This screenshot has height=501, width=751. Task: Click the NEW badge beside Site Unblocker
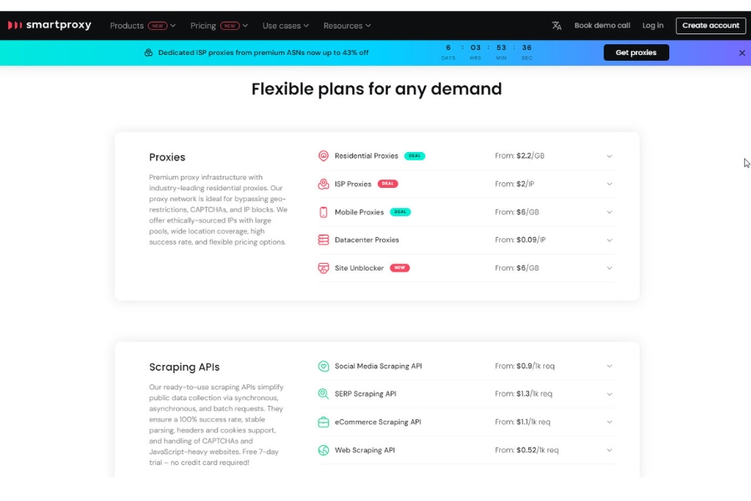click(400, 268)
